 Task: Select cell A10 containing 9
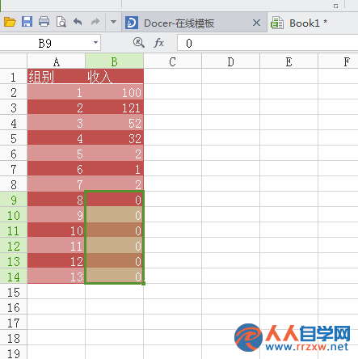pos(57,215)
